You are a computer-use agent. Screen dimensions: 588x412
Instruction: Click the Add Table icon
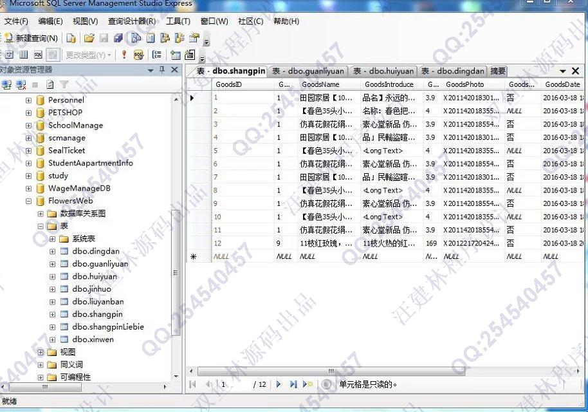point(175,55)
